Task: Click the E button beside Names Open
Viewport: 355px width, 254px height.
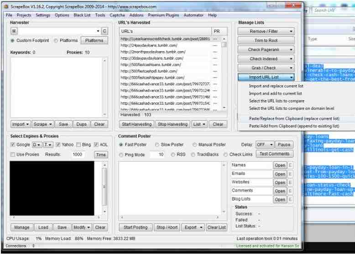Action: point(290,166)
